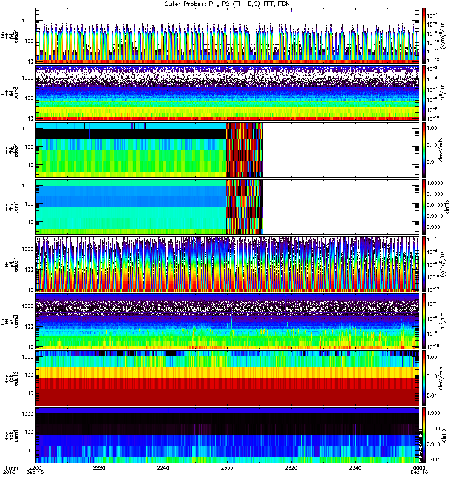Click the 10 y-tick of thb fbk edc34 panel
The image size is (454, 485).
31,165
